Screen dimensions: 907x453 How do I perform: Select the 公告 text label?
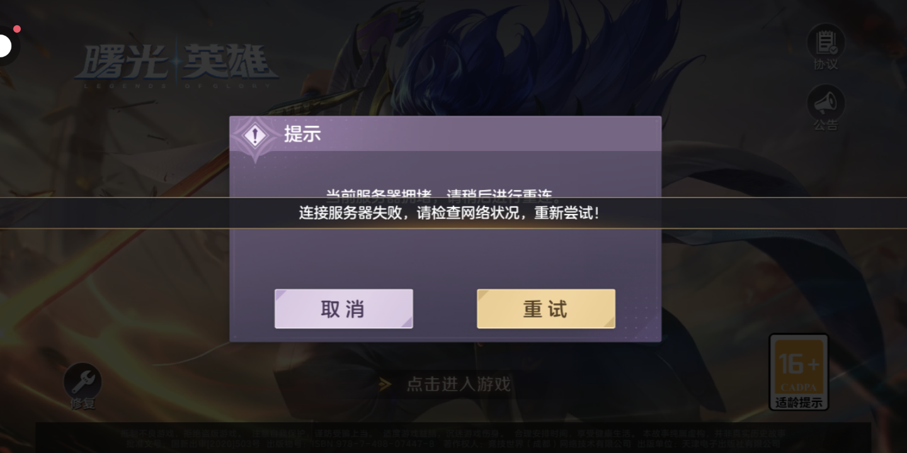(826, 125)
